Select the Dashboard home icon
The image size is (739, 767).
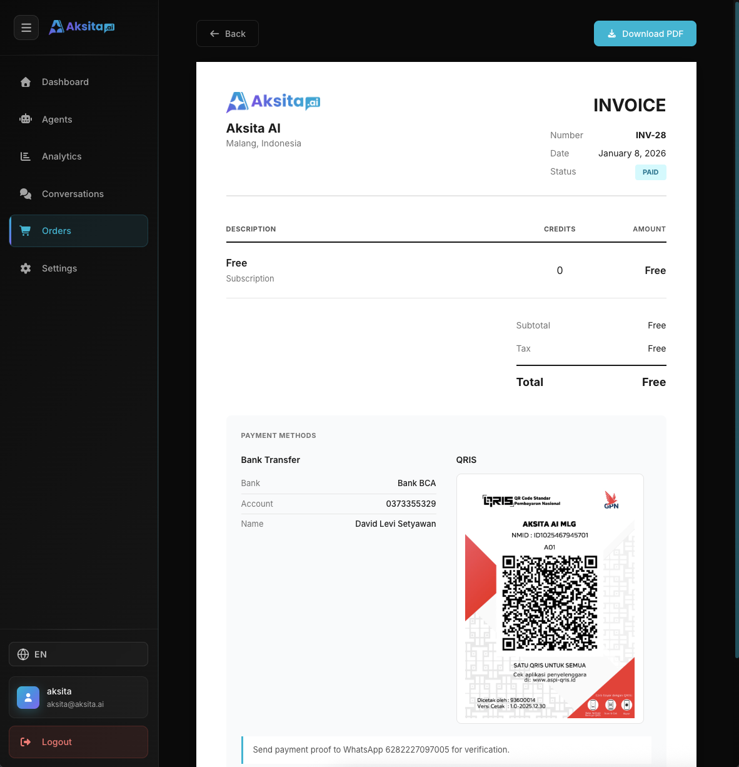[x=25, y=81]
